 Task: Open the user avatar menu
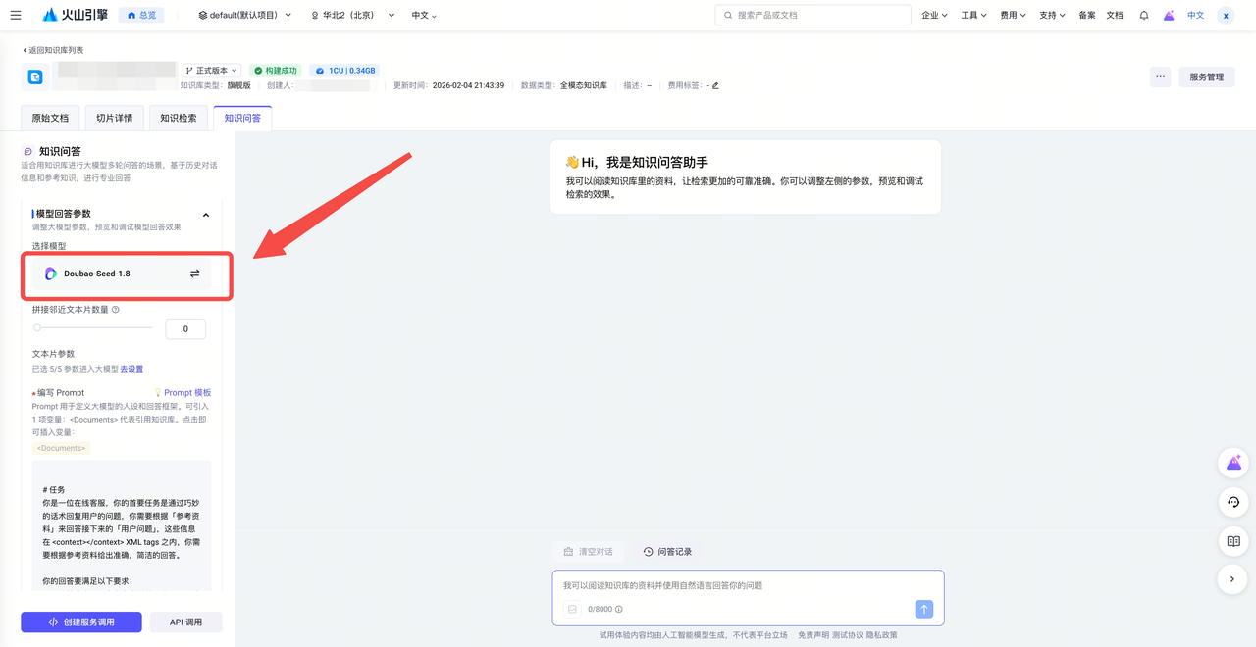[x=1226, y=15]
